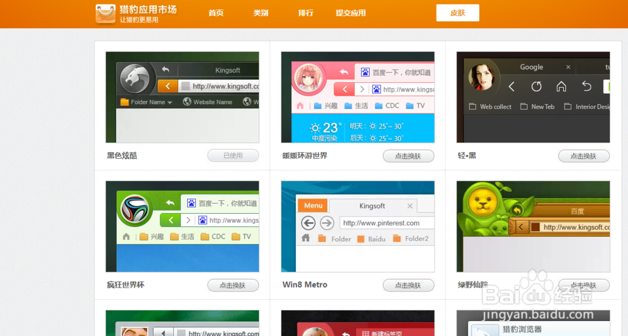Click the refresh icon in 轻•黑 preview

536,87
